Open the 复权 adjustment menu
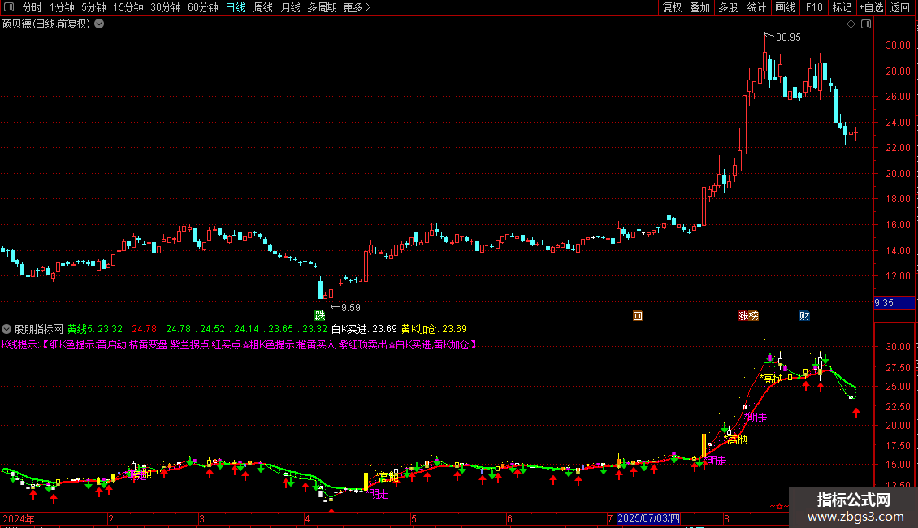918x528 pixels. [672, 7]
